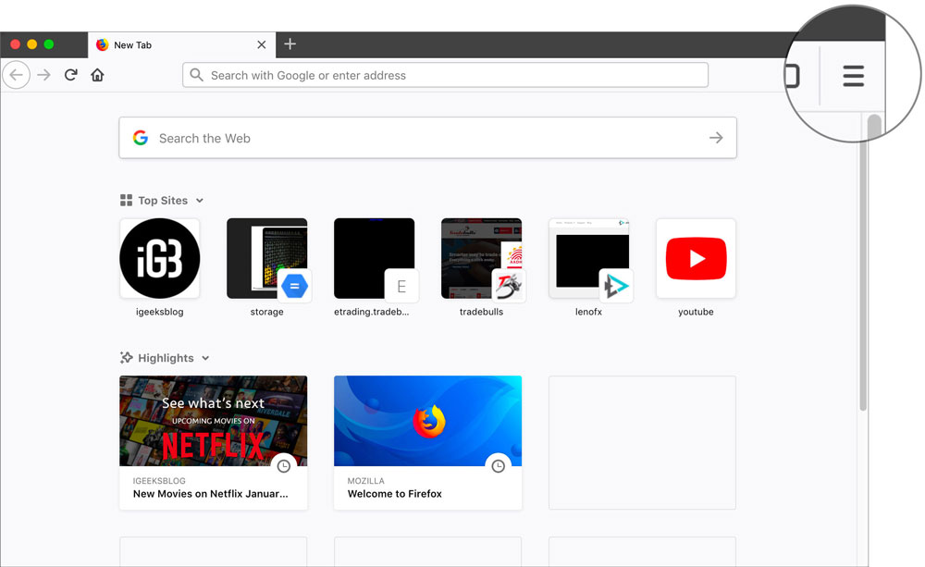Go to the Home page via home icon
The height and width of the screenshot is (567, 925).
97,75
